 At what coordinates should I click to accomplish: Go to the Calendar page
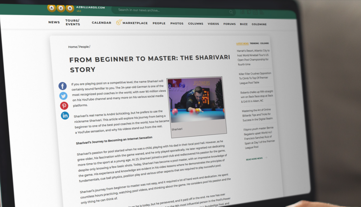101,23
